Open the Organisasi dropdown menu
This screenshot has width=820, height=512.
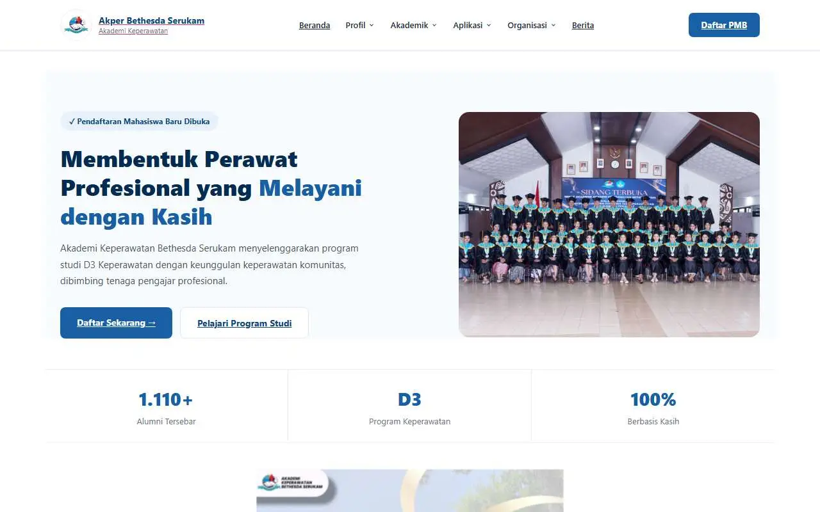tap(532, 25)
